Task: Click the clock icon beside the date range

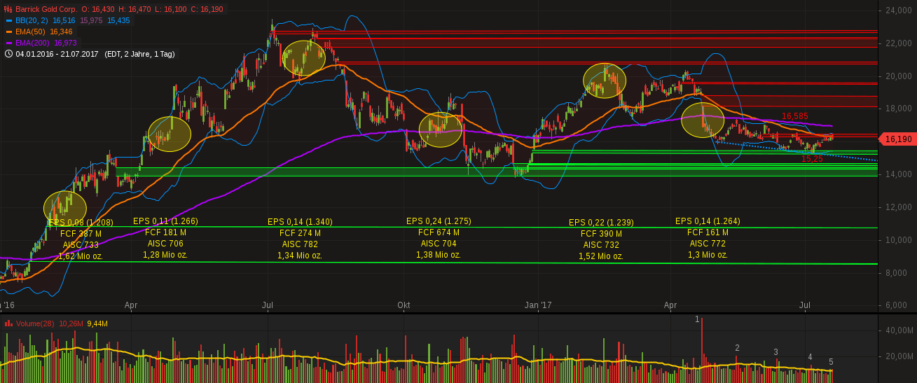Action: point(8,54)
